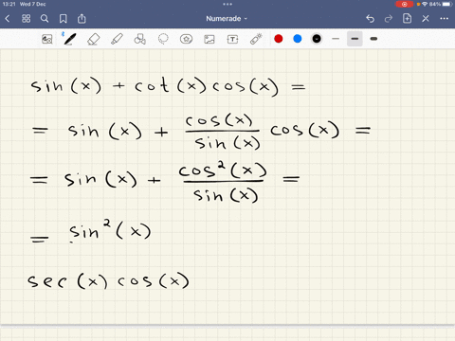
Task: Open the thumbnail grid view
Action: (x=26, y=19)
